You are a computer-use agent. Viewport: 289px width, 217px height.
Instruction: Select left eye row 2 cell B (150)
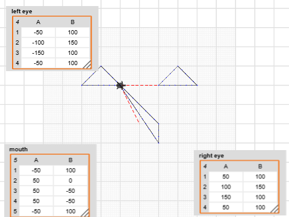[73, 43]
